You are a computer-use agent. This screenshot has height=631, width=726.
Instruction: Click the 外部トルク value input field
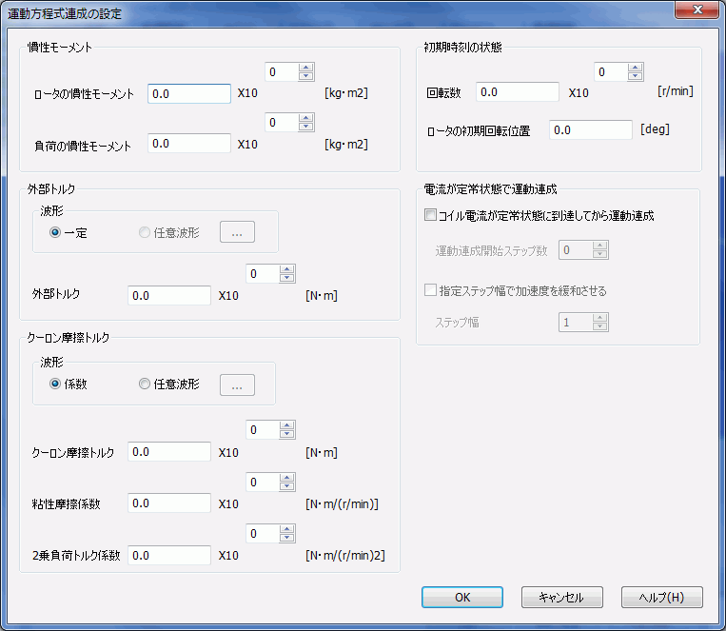click(168, 296)
